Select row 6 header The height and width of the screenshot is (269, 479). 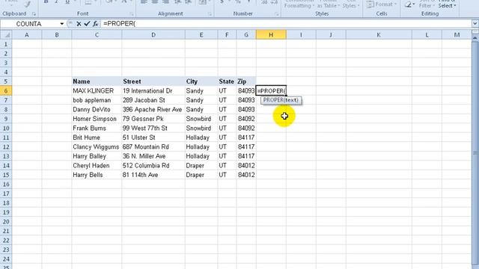point(6,91)
